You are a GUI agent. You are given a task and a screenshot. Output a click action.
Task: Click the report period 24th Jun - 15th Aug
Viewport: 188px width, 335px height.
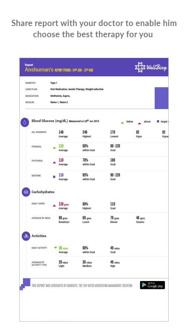pos(74,70)
